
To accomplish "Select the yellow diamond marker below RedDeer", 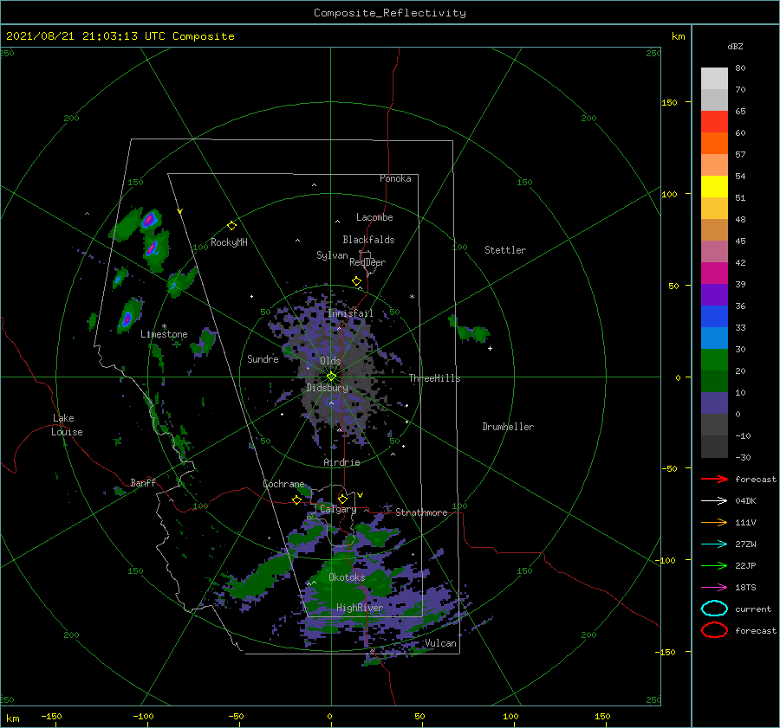I will coord(356,280).
